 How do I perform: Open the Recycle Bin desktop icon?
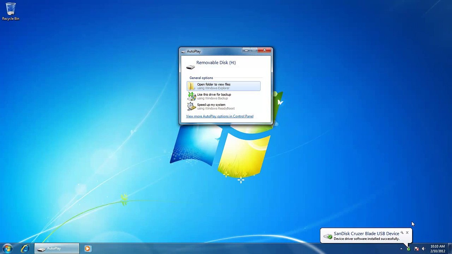(11, 11)
